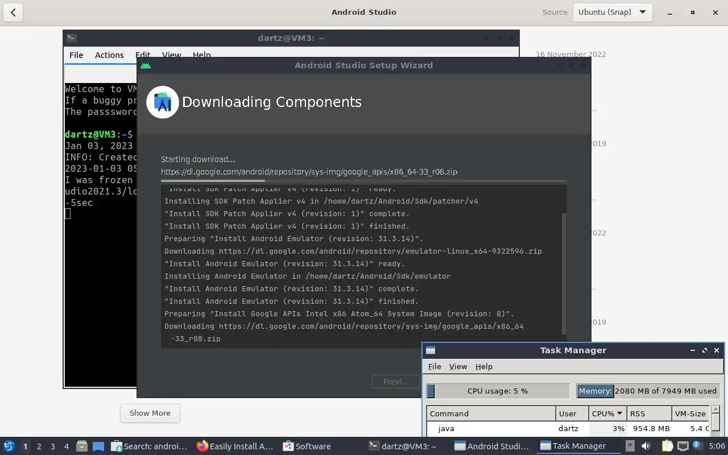The image size is (728, 455).
Task: Open Task Manager's View menu
Action: click(458, 367)
